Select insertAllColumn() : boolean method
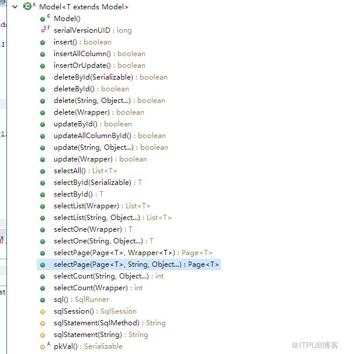 coord(99,54)
